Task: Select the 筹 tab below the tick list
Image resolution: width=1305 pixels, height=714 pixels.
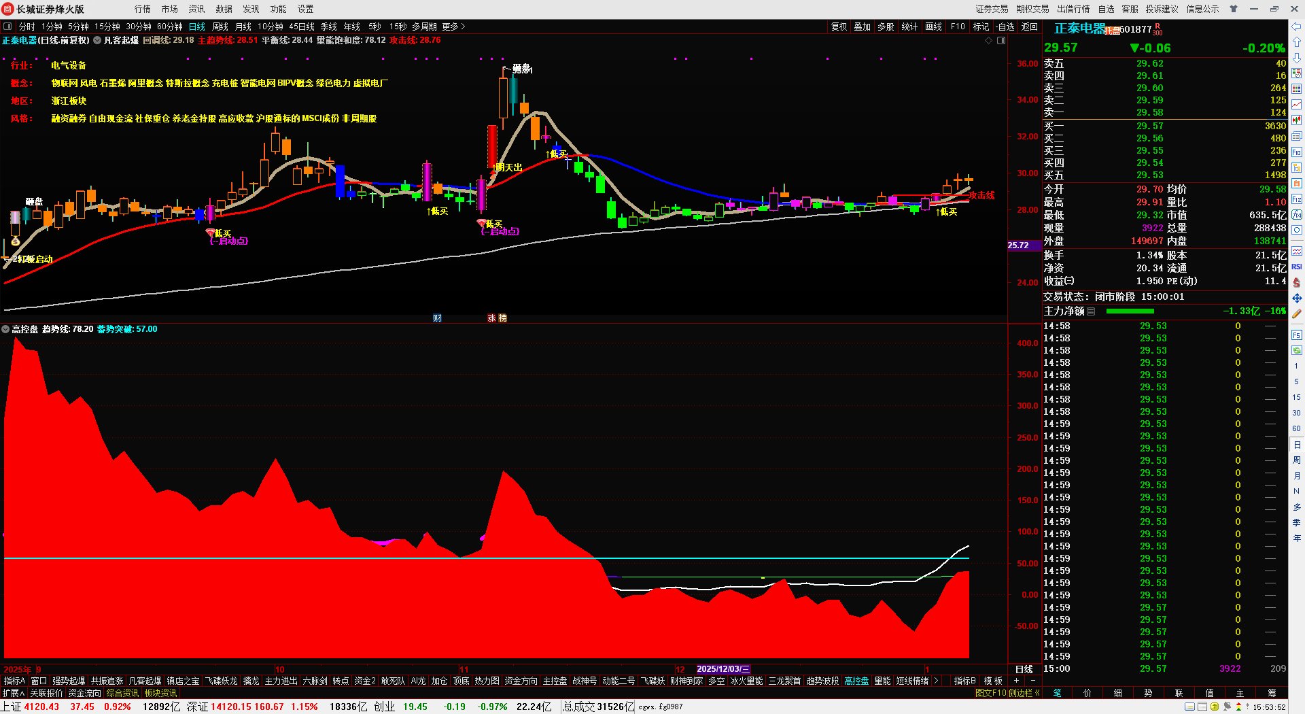Action: (x=1272, y=693)
